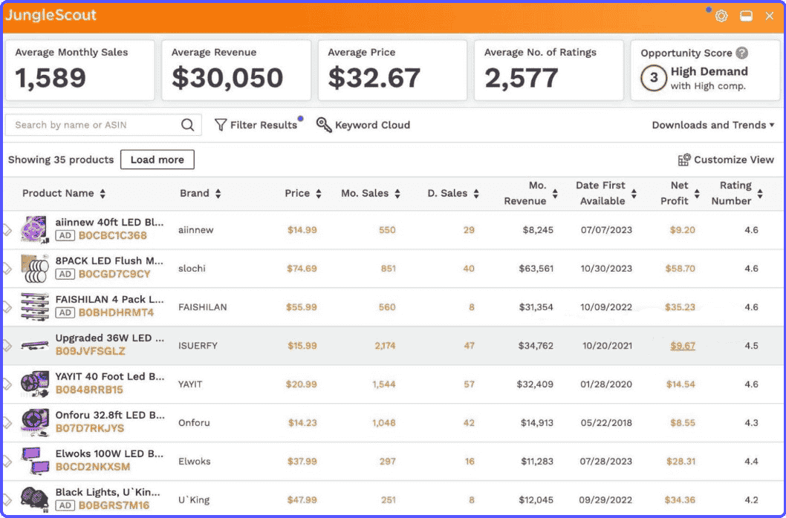The width and height of the screenshot is (786, 518).
Task: Open the aiinnew 40ft LED product thumbnail
Action: point(35,229)
